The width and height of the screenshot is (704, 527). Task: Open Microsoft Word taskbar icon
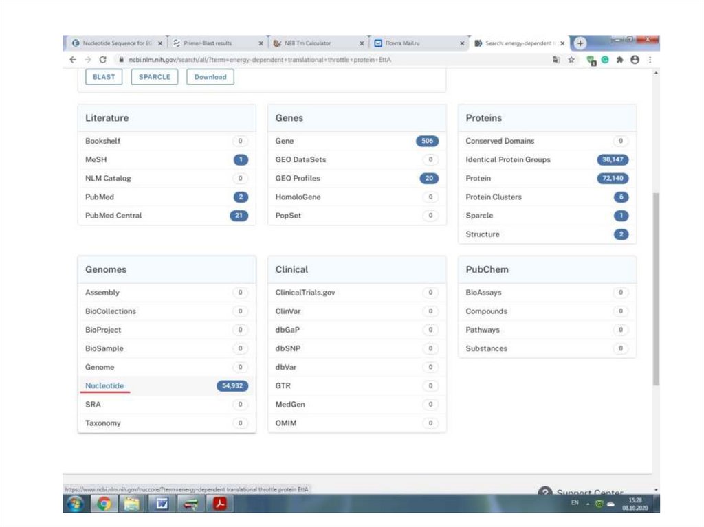[162, 504]
